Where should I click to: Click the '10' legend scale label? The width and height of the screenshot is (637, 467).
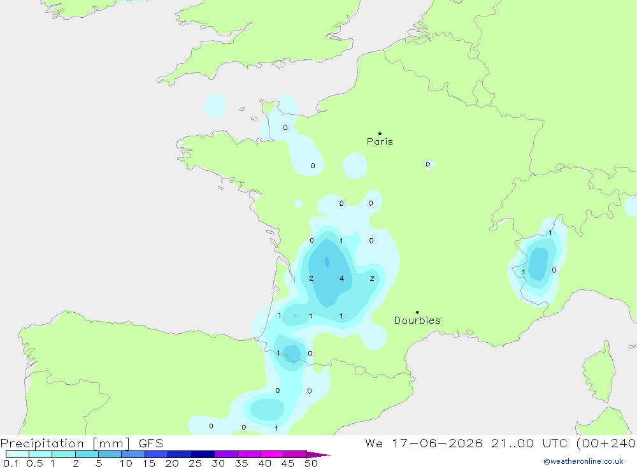[x=126, y=463]
